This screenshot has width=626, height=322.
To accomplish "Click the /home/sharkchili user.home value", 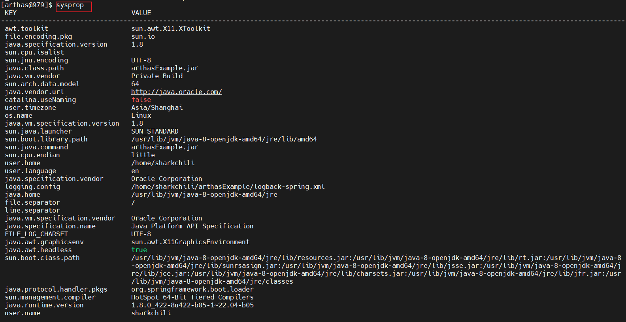I will pos(163,163).
